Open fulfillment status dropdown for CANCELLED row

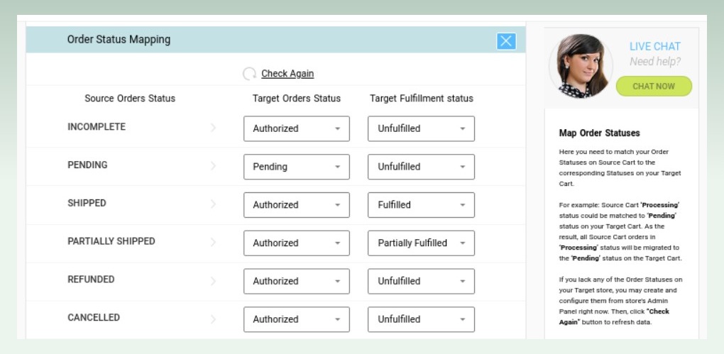(421, 319)
